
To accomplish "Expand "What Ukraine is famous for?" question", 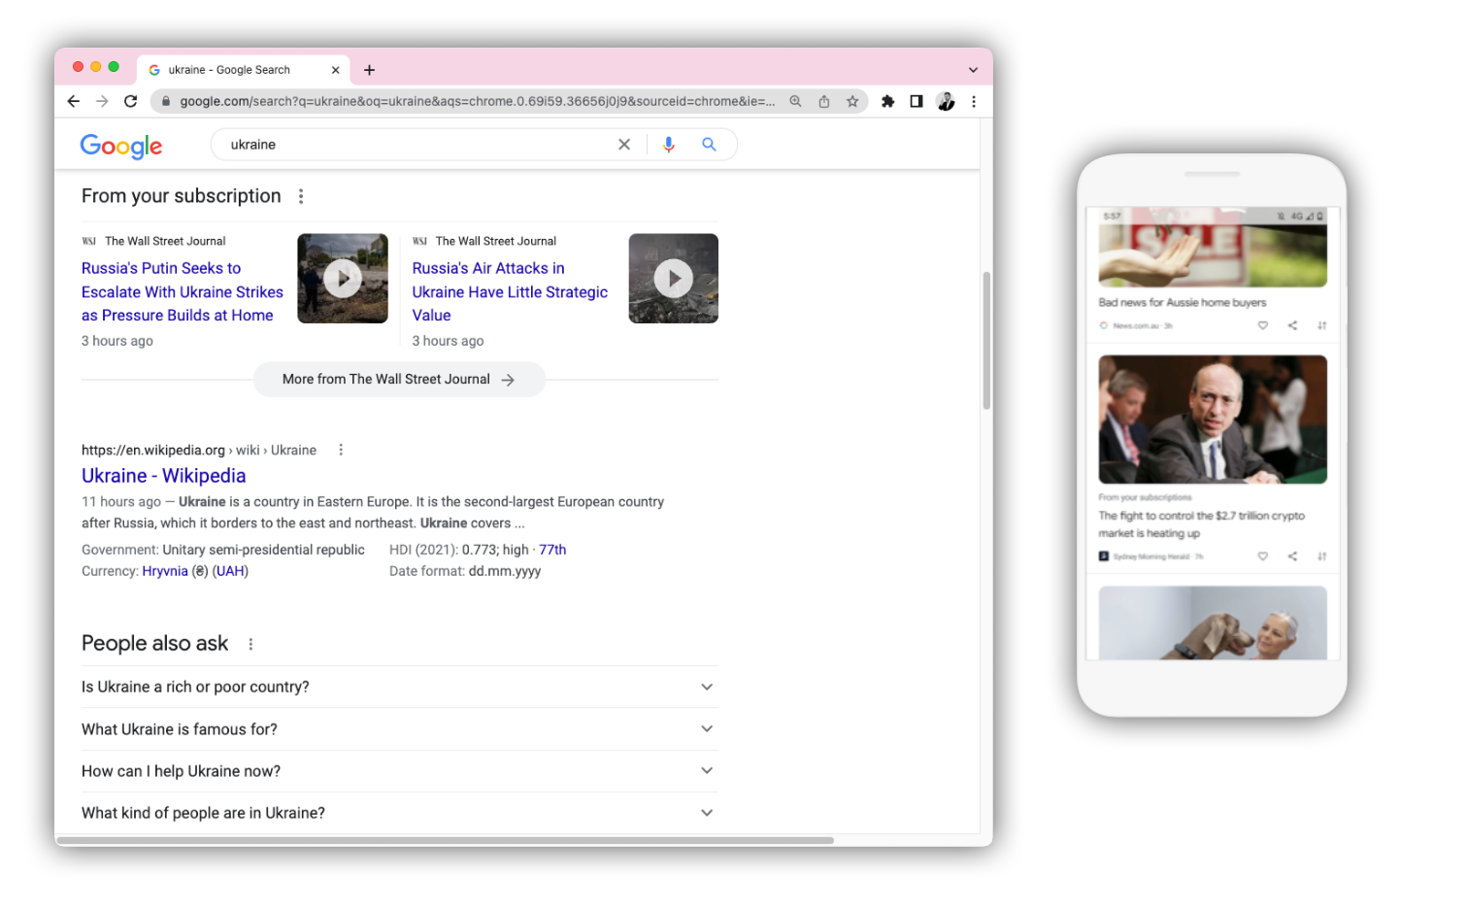I will (706, 728).
